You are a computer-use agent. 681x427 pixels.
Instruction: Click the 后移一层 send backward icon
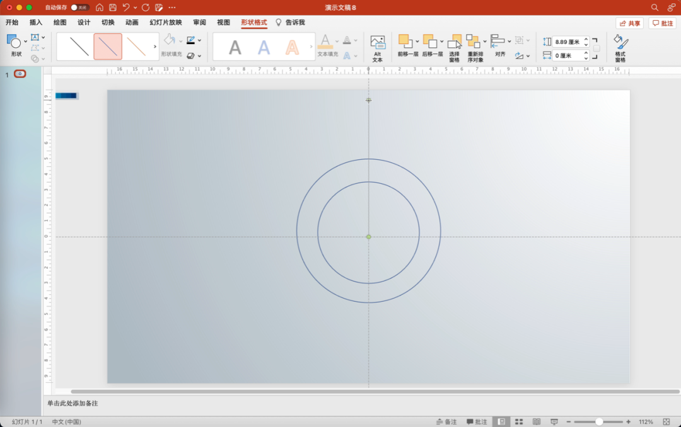(429, 41)
